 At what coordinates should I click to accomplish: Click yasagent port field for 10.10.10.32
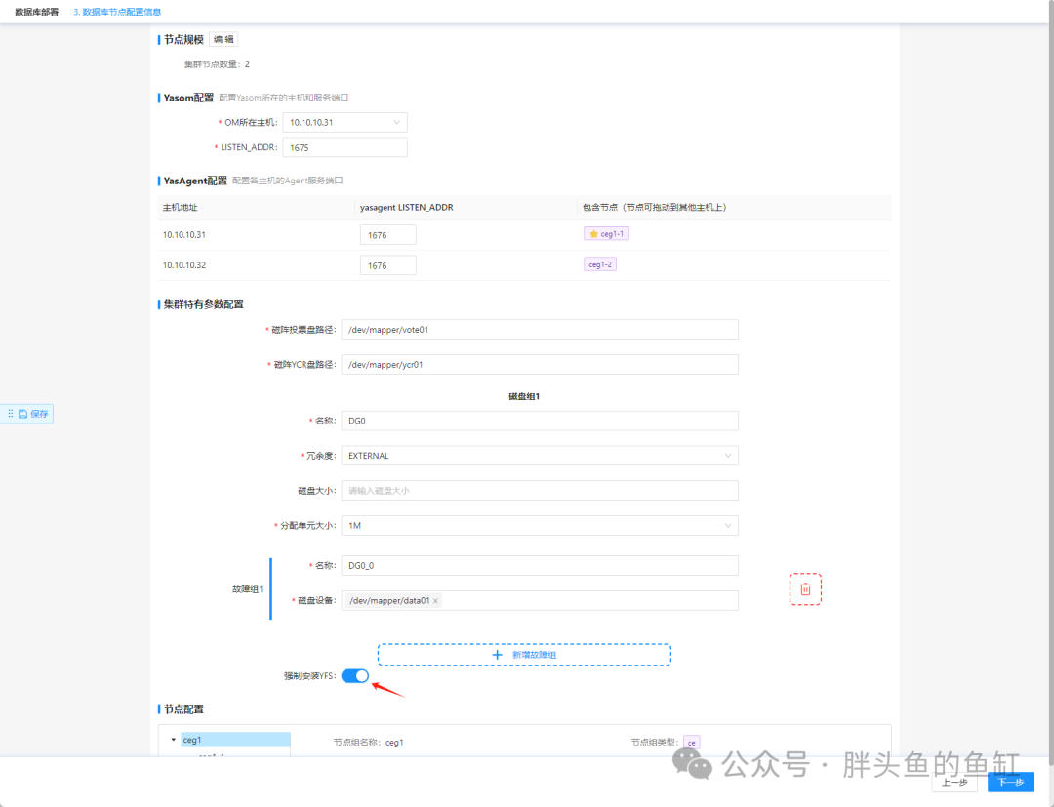point(387,265)
